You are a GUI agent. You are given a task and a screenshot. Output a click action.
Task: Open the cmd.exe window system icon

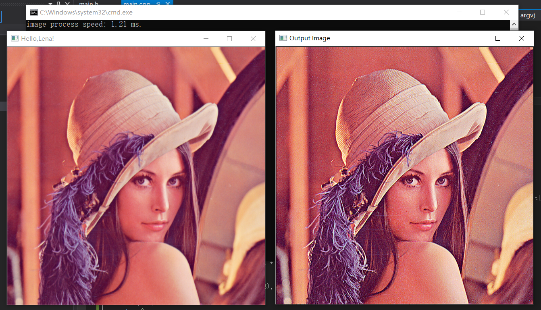34,12
